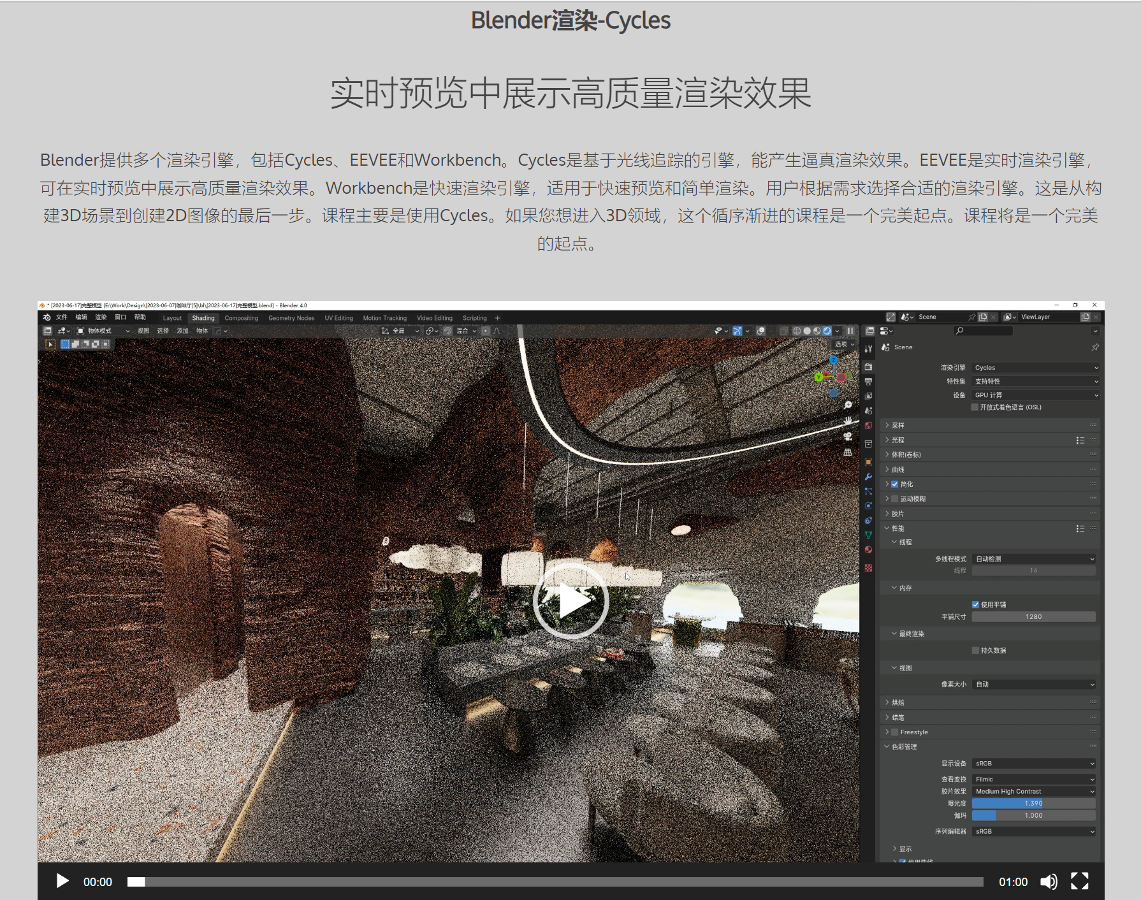Click the hand pan-view icon in the viewport
Screen dimensions: 1141x900
pyautogui.click(x=848, y=421)
